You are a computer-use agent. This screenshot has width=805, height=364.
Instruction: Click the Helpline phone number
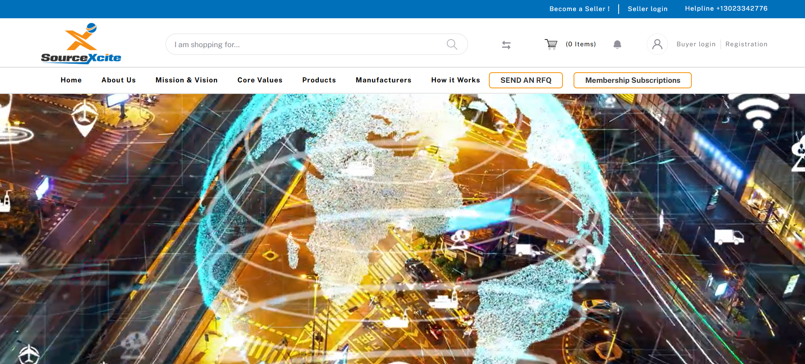(726, 8)
